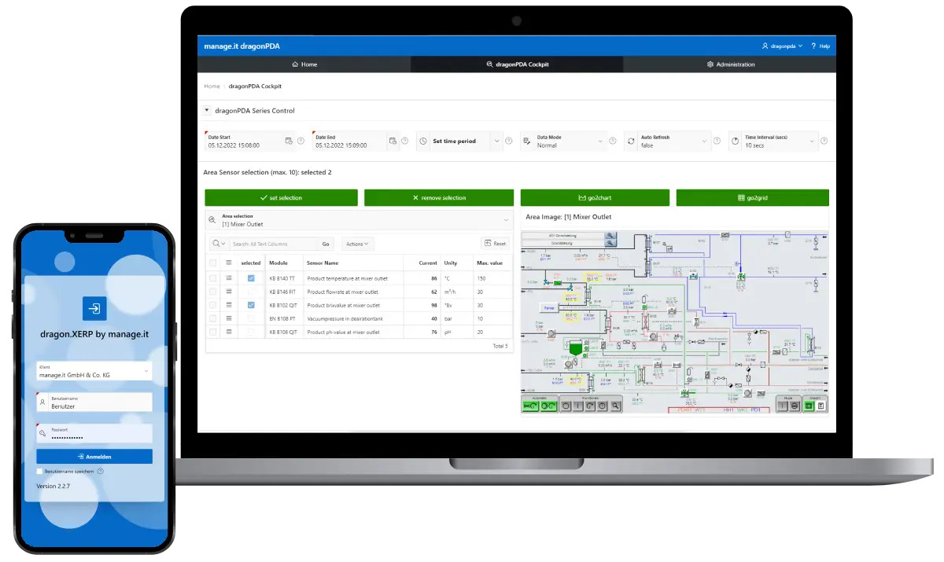Open help icon next to Date End
Image resolution: width=944 pixels, height=562 pixels.
coord(404,141)
